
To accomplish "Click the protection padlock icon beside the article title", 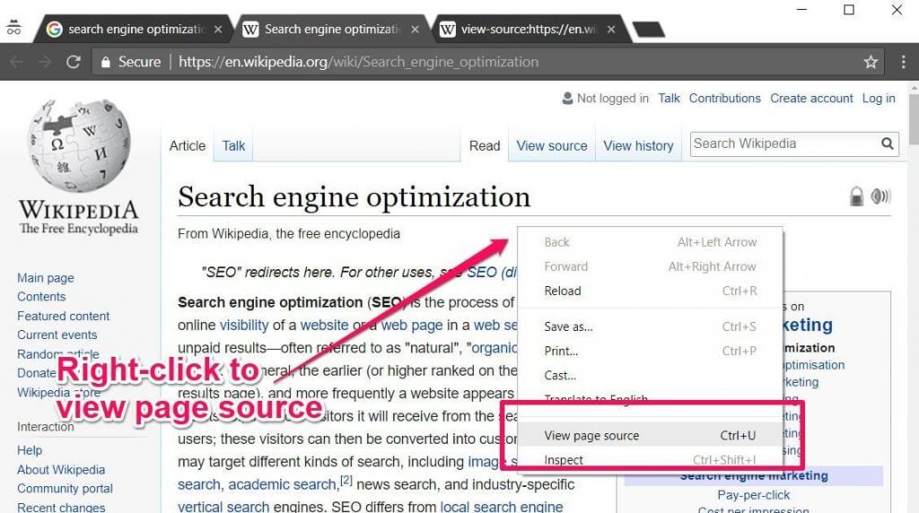I will click(x=856, y=196).
